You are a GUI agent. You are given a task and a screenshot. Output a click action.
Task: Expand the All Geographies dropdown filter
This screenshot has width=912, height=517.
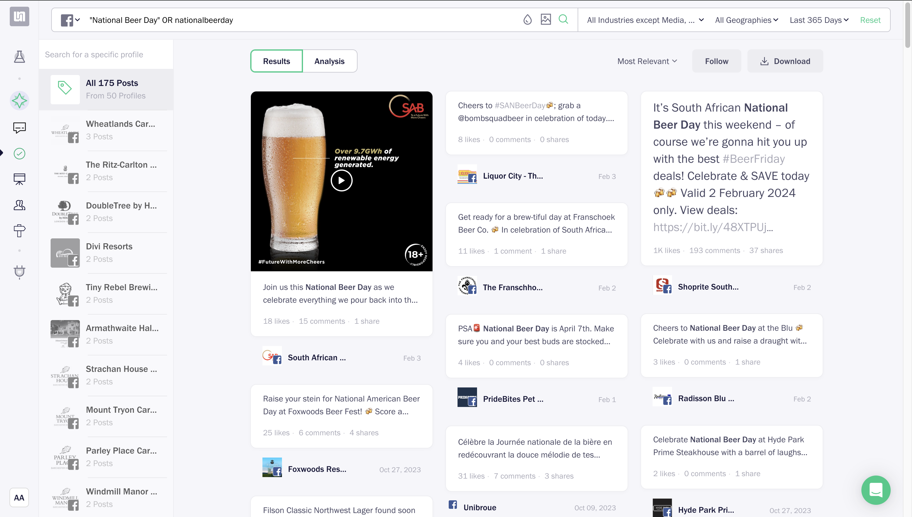click(x=746, y=20)
